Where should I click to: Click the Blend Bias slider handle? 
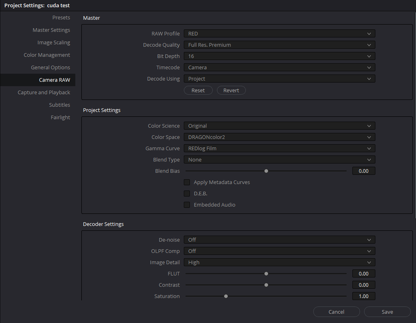click(x=266, y=171)
